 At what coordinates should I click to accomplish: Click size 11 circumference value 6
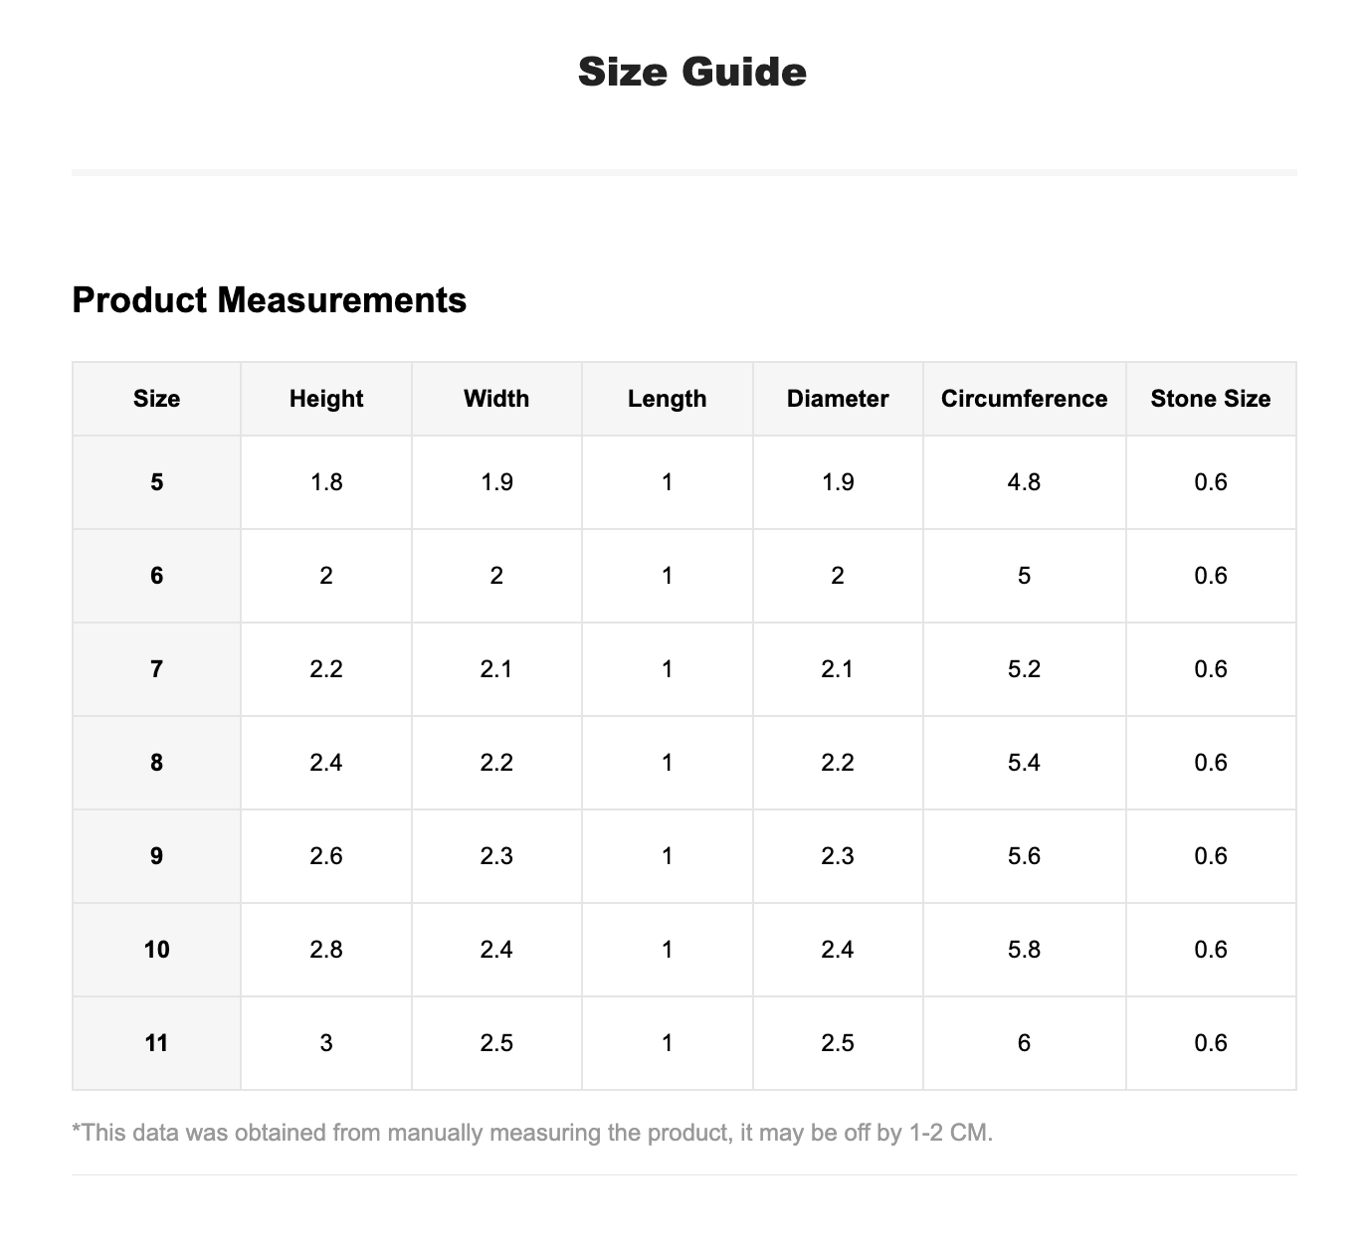coord(1024,1043)
